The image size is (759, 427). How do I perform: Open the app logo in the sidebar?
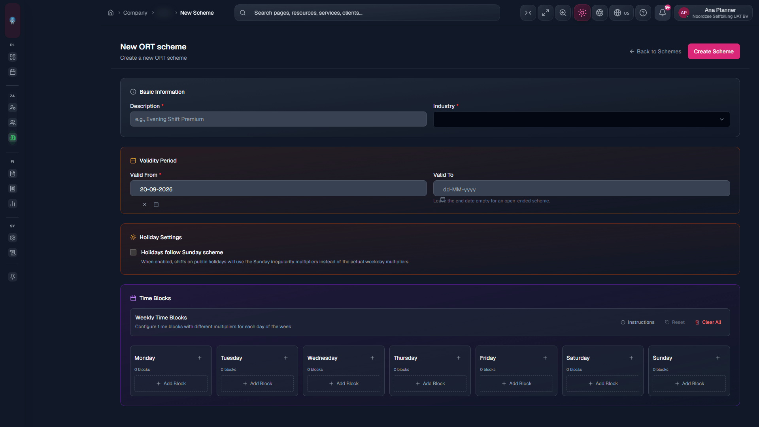12,20
